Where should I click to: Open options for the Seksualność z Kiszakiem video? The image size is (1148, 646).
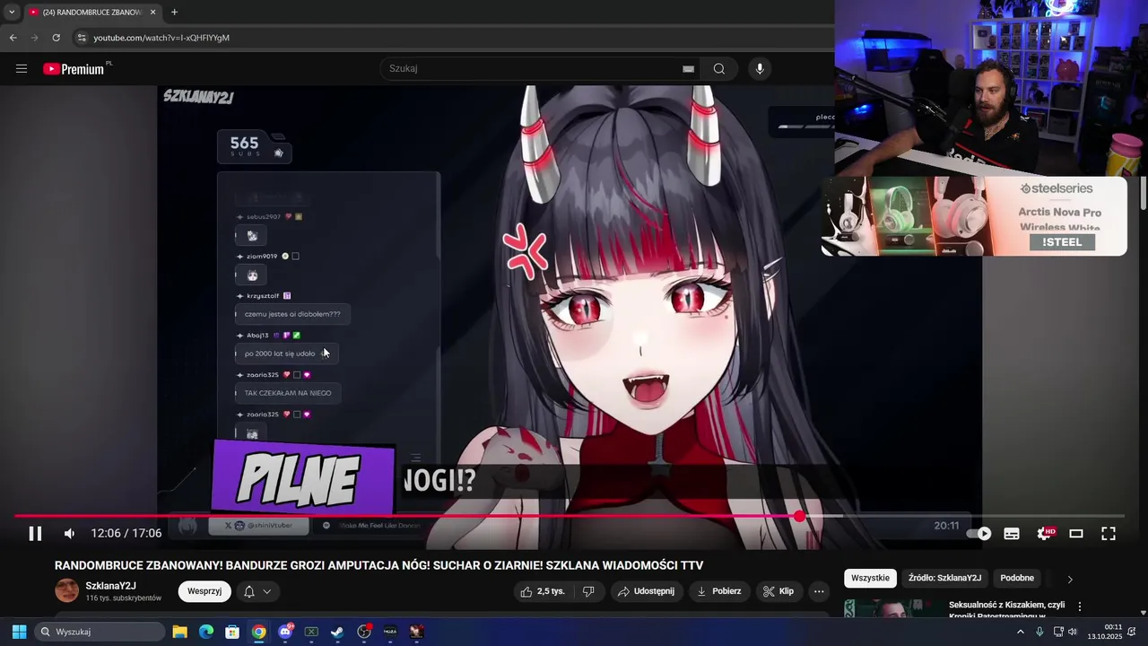pyautogui.click(x=1080, y=607)
